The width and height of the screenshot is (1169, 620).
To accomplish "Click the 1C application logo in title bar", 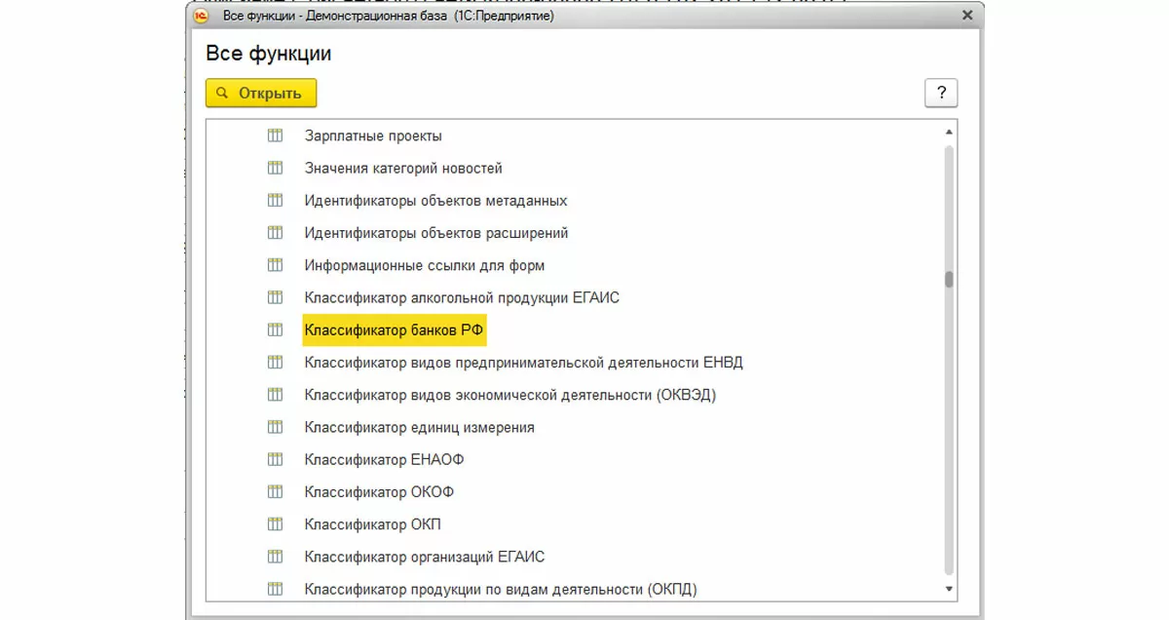I will (x=202, y=16).
